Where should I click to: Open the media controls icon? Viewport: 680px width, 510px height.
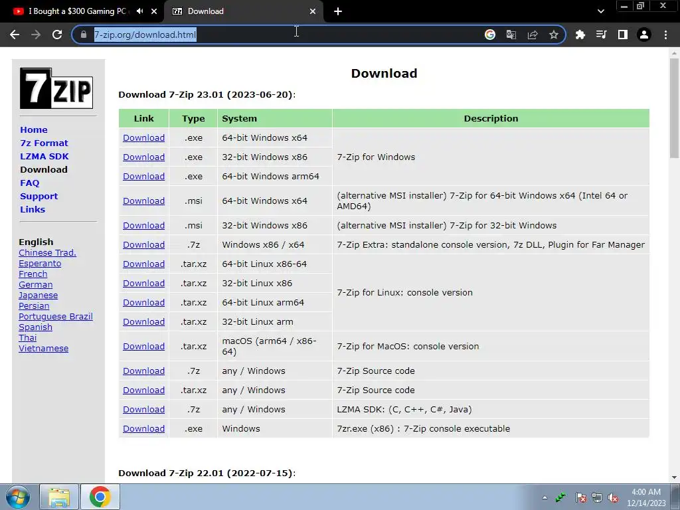(602, 35)
